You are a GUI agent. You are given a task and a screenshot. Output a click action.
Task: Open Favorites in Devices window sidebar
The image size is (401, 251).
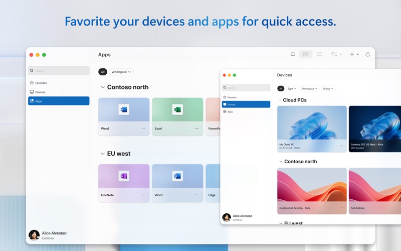pos(246,97)
